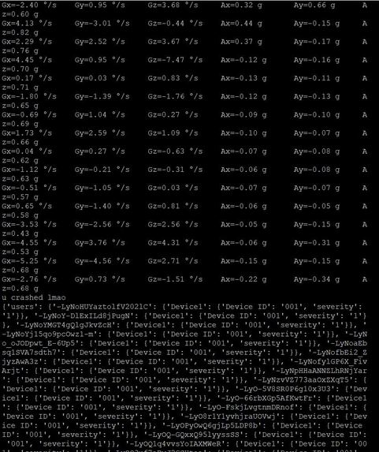The height and width of the screenshot is (452, 379).
Task: Click the Gz=4.31 °/s reading
Action: pyautogui.click(x=173, y=243)
